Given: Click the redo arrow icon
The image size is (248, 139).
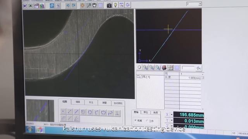Looking at the screenshot, I should click(x=74, y=5).
